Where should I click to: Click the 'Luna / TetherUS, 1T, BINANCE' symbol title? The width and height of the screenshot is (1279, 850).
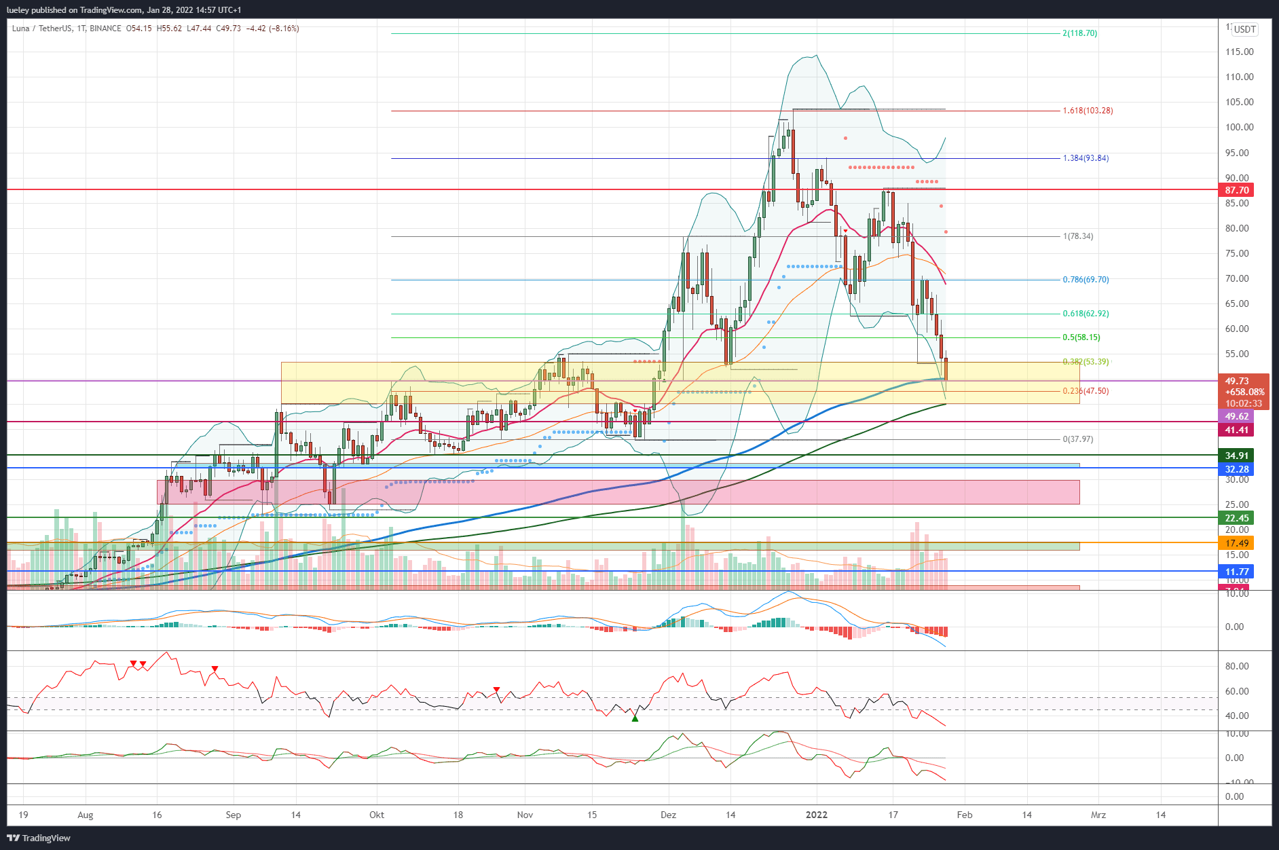67,29
